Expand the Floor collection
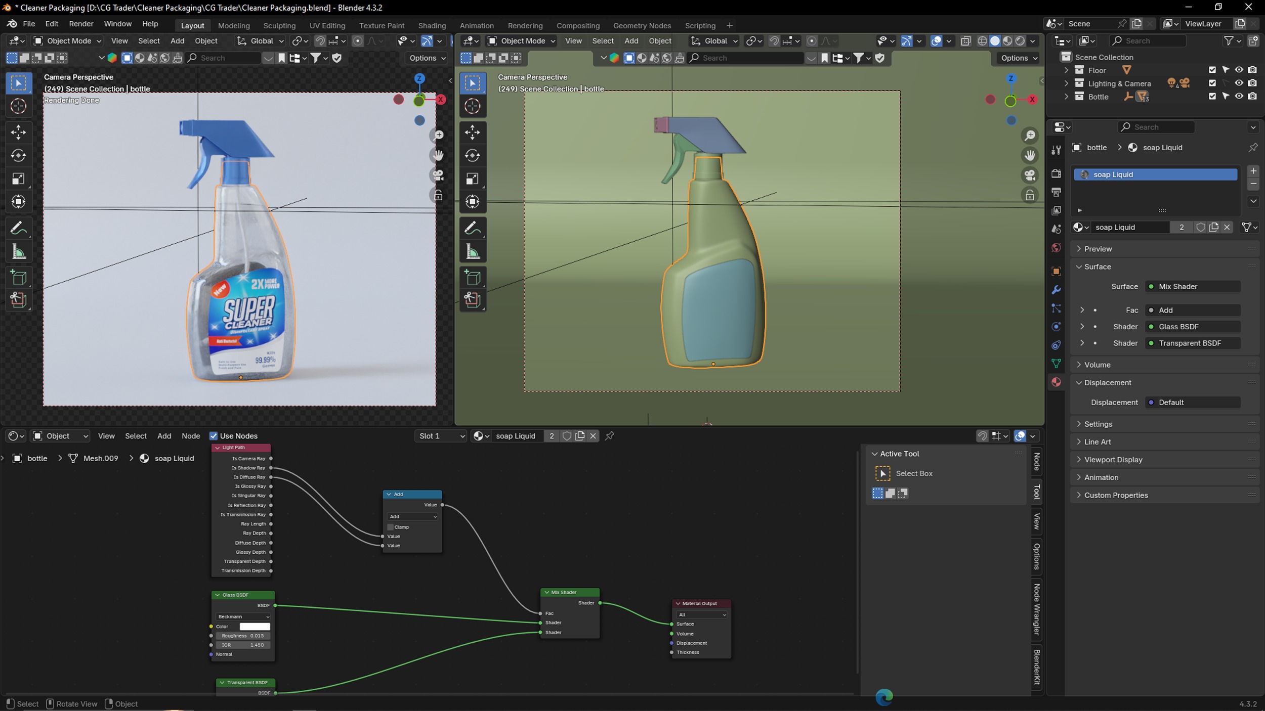1265x711 pixels. coord(1066,70)
